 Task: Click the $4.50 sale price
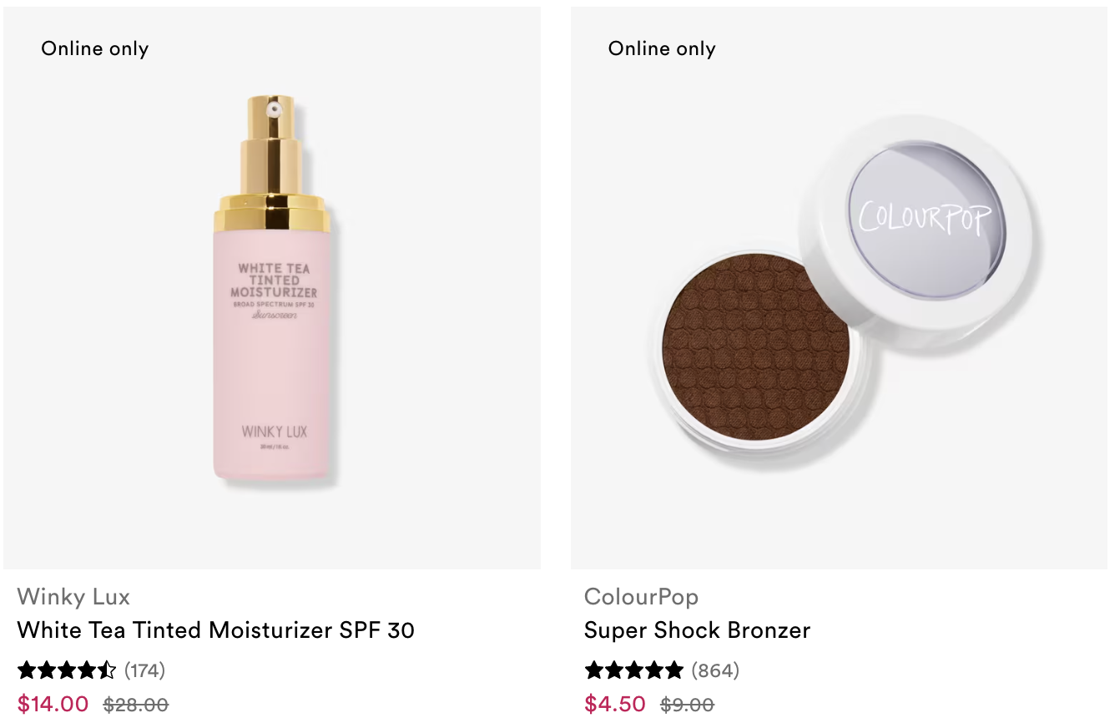[615, 704]
